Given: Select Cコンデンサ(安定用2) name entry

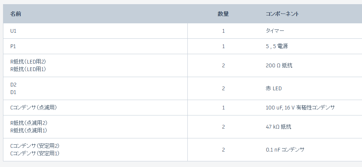Looking at the screenshot, I should tap(35, 146).
